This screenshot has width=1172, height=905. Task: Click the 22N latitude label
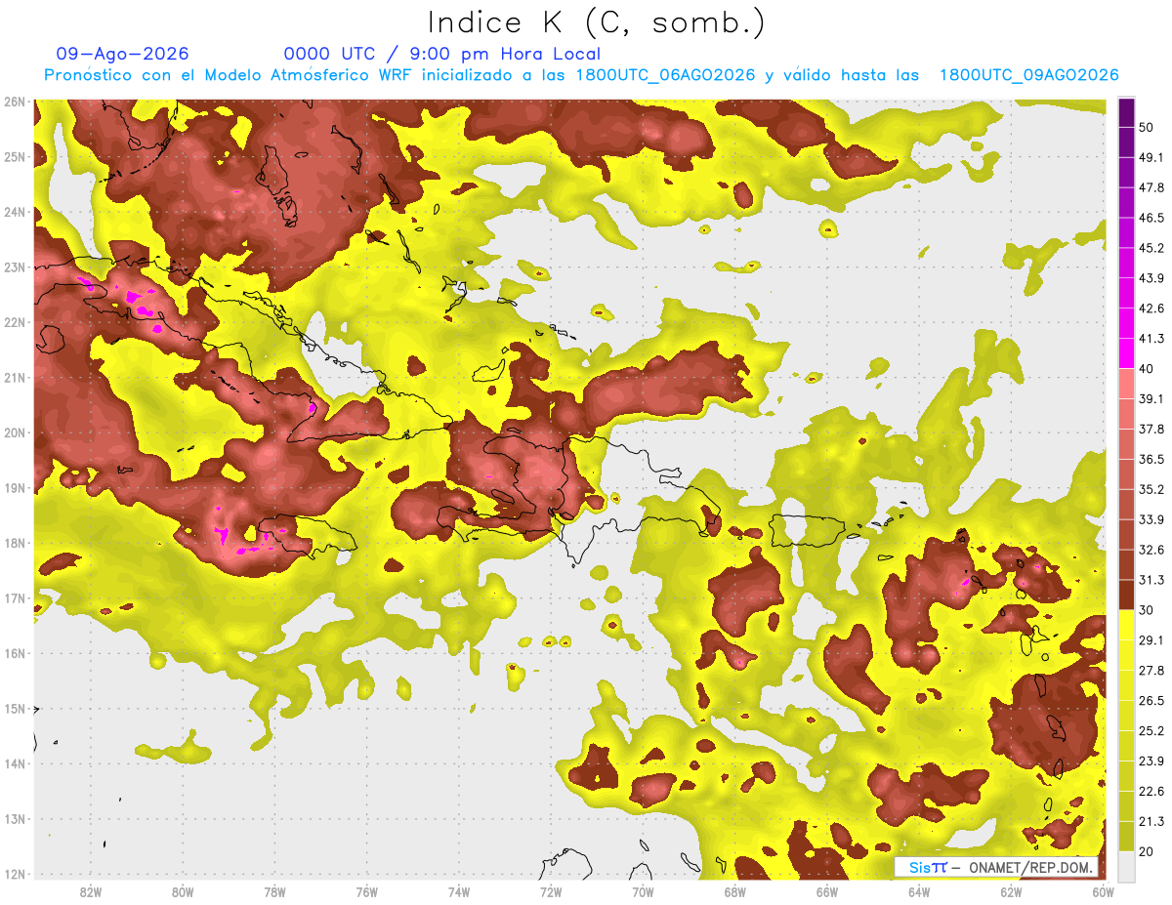click(15, 322)
